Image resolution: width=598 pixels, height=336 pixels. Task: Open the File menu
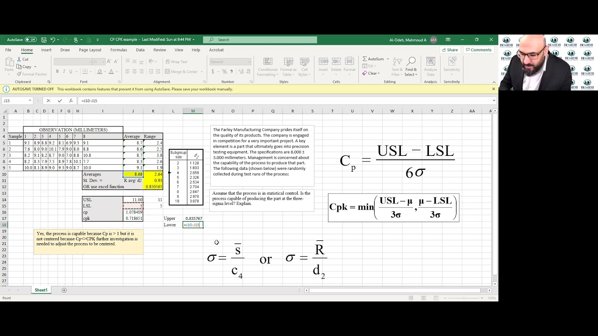(8, 50)
